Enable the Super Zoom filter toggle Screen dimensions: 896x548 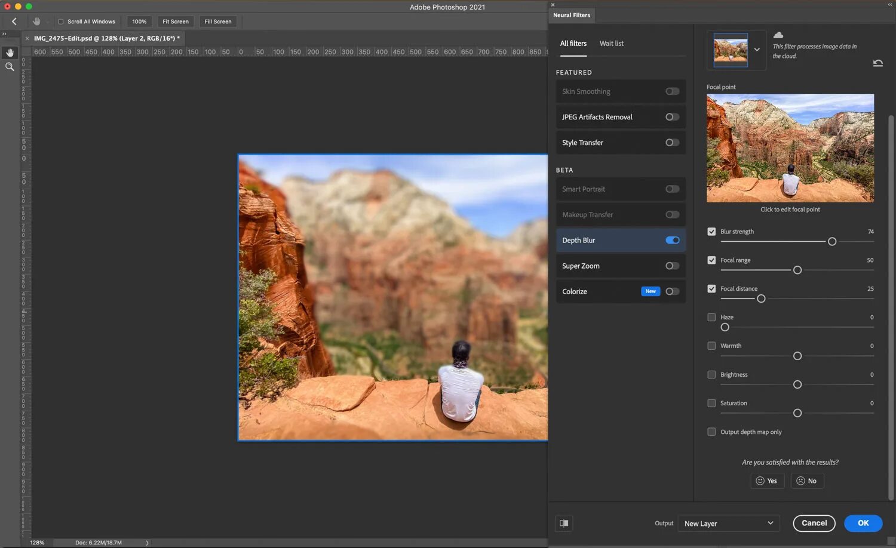coord(673,266)
